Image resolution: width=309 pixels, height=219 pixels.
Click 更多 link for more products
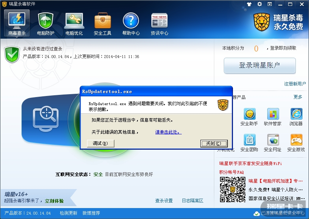tap(298, 97)
